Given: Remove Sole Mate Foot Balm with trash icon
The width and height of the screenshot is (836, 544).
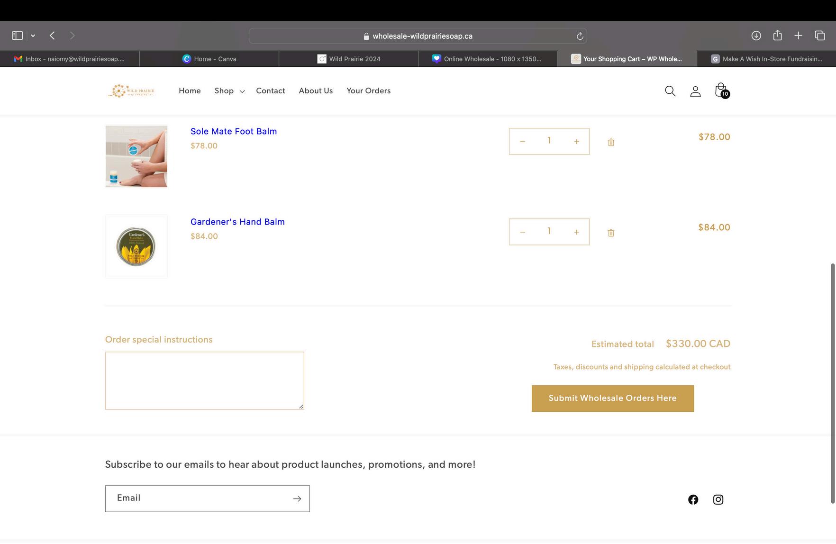Looking at the screenshot, I should pos(611,142).
